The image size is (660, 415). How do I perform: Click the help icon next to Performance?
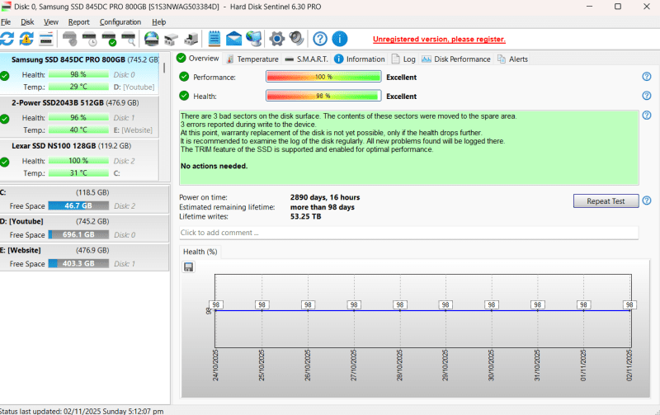(x=647, y=77)
